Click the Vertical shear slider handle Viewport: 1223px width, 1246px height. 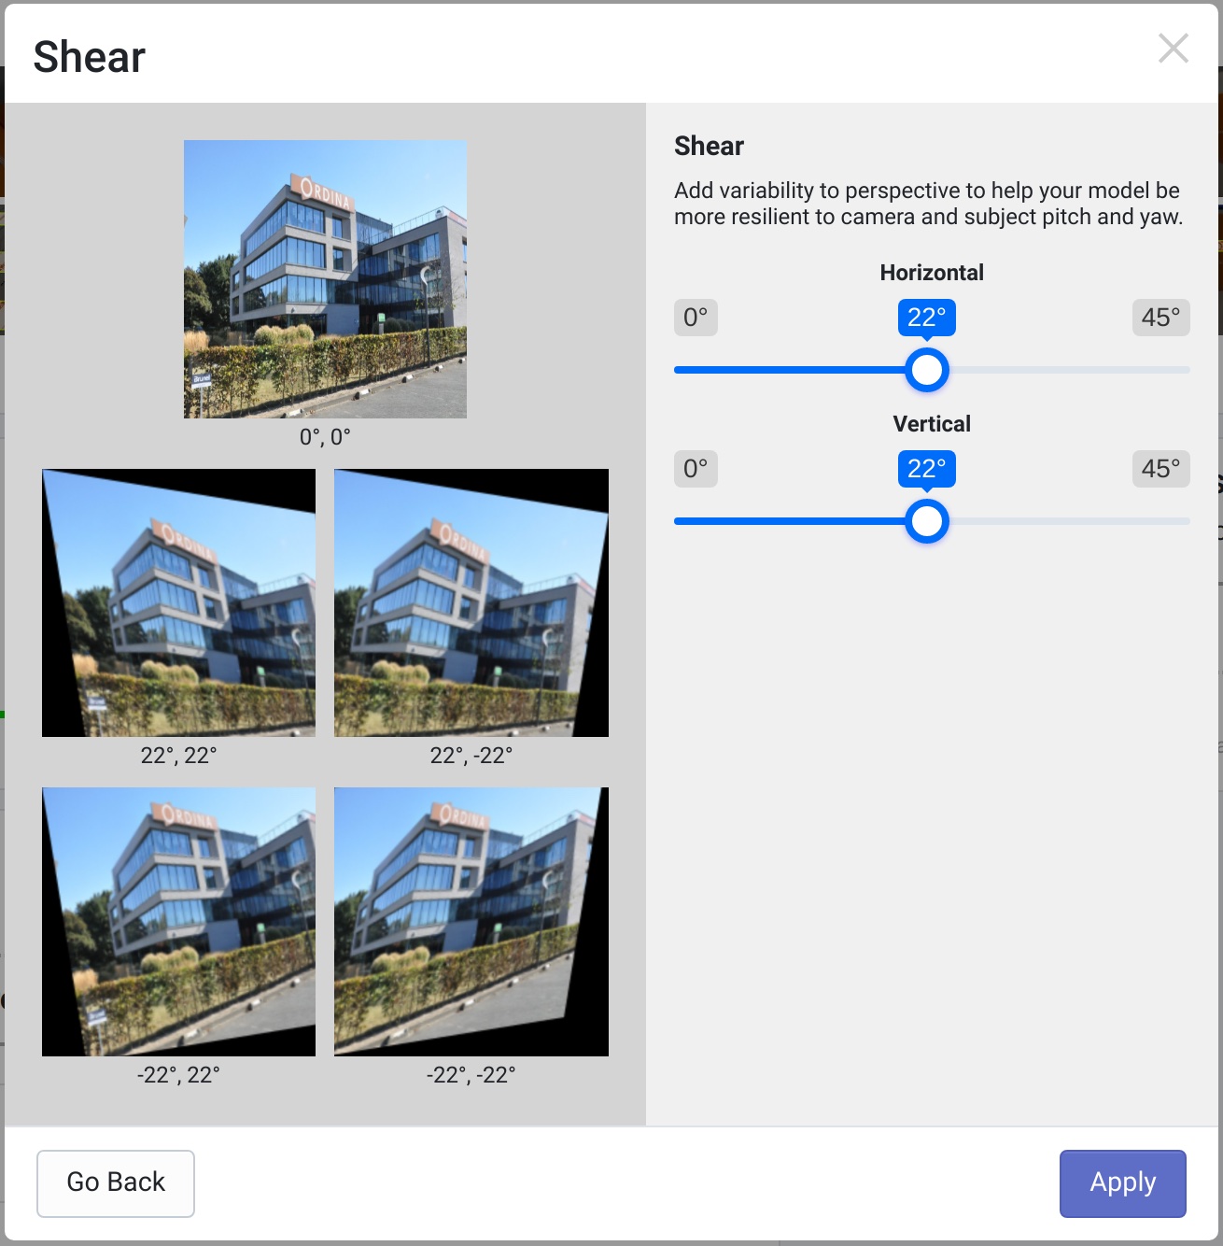point(927,521)
